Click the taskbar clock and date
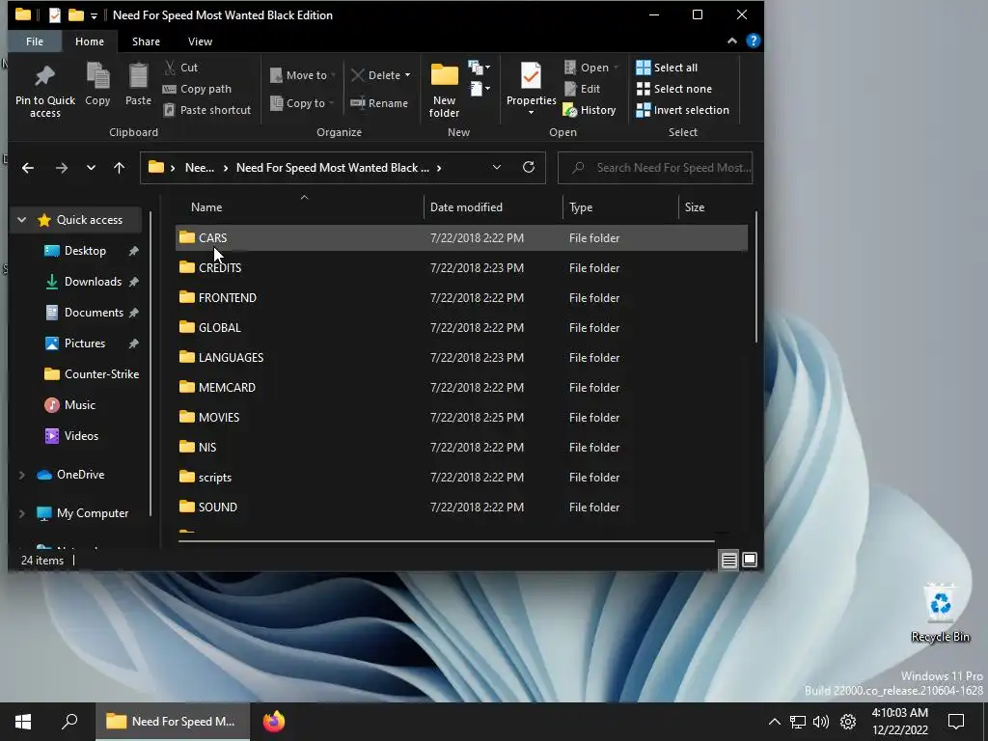Screen dimensions: 988x741 [x=900, y=722]
